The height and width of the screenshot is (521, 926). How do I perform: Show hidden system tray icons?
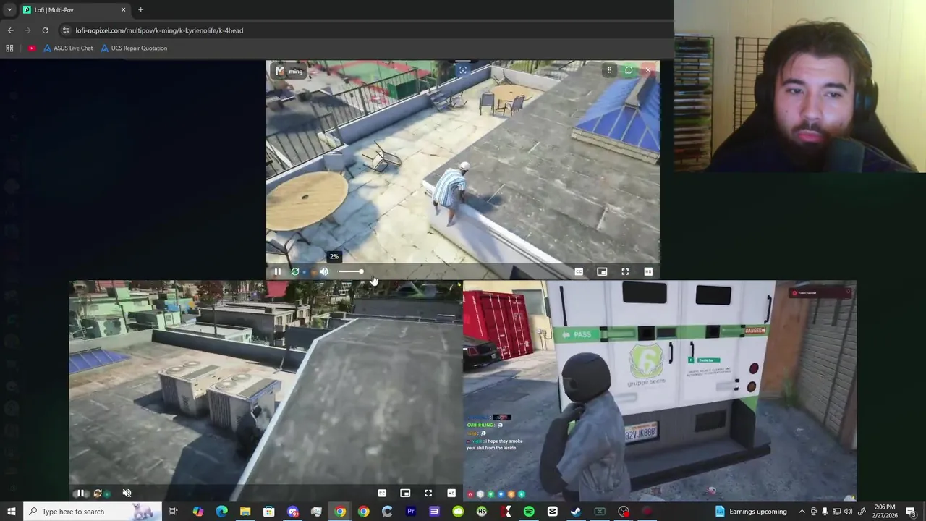point(802,512)
